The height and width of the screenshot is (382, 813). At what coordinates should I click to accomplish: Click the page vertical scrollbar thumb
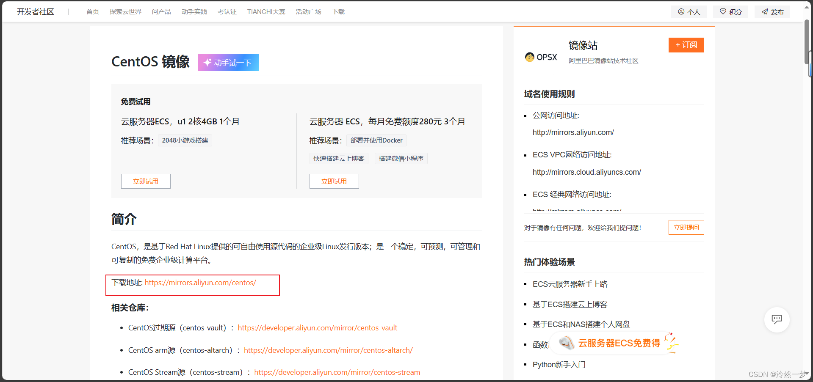click(807, 42)
